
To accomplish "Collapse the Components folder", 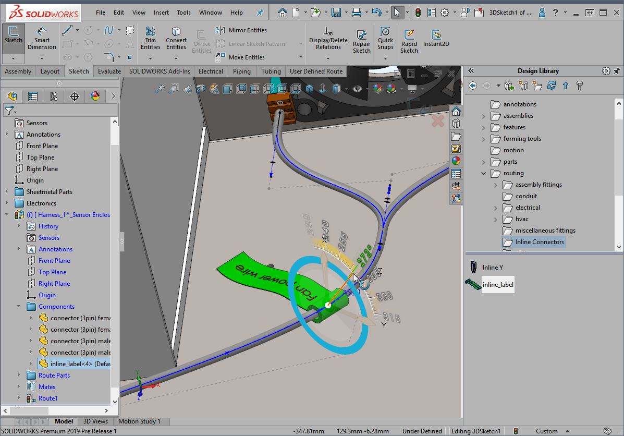I will pyautogui.click(x=19, y=306).
